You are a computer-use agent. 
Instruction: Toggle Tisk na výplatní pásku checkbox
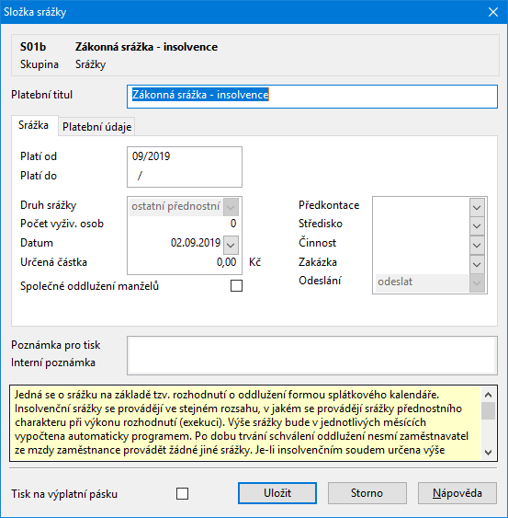pyautogui.click(x=182, y=494)
